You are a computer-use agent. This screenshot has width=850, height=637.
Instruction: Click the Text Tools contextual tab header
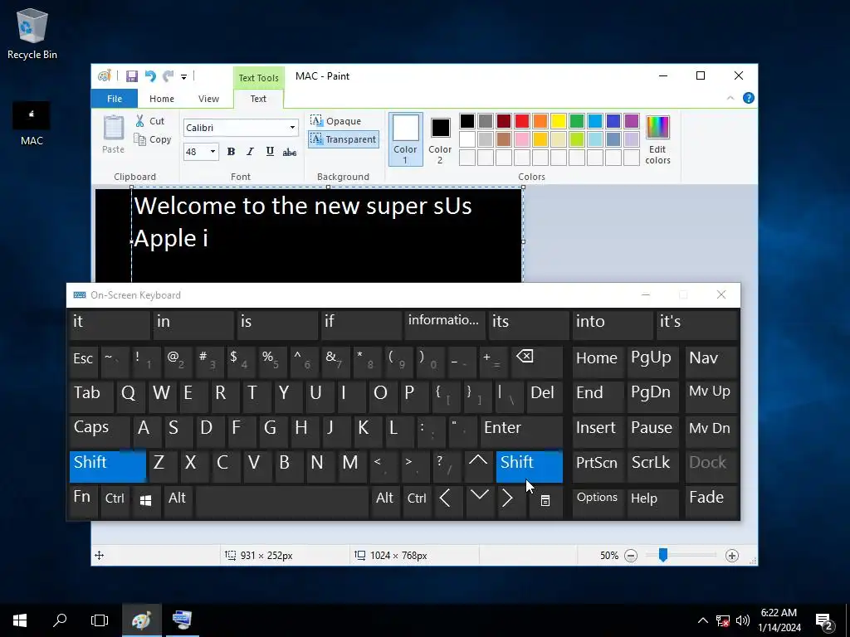pos(259,77)
